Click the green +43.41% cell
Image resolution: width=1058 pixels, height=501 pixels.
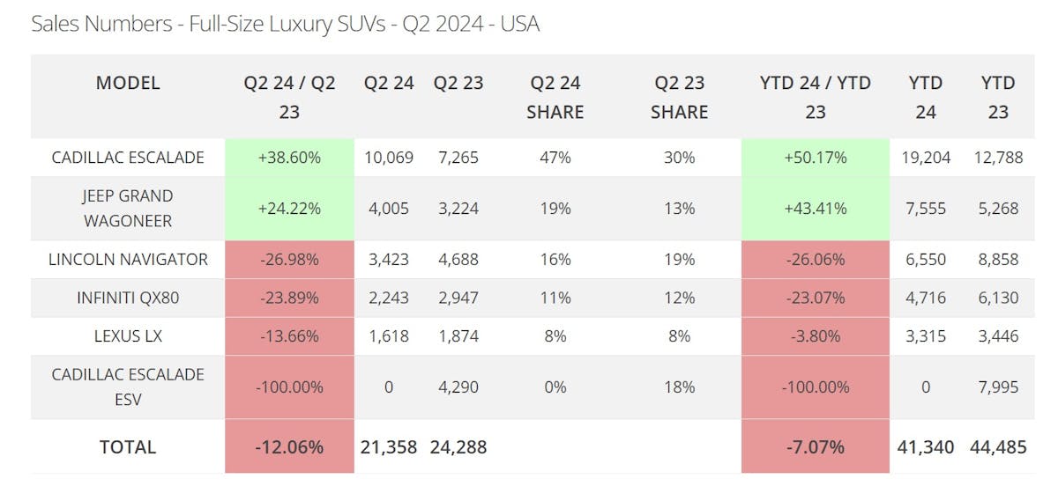coord(815,209)
